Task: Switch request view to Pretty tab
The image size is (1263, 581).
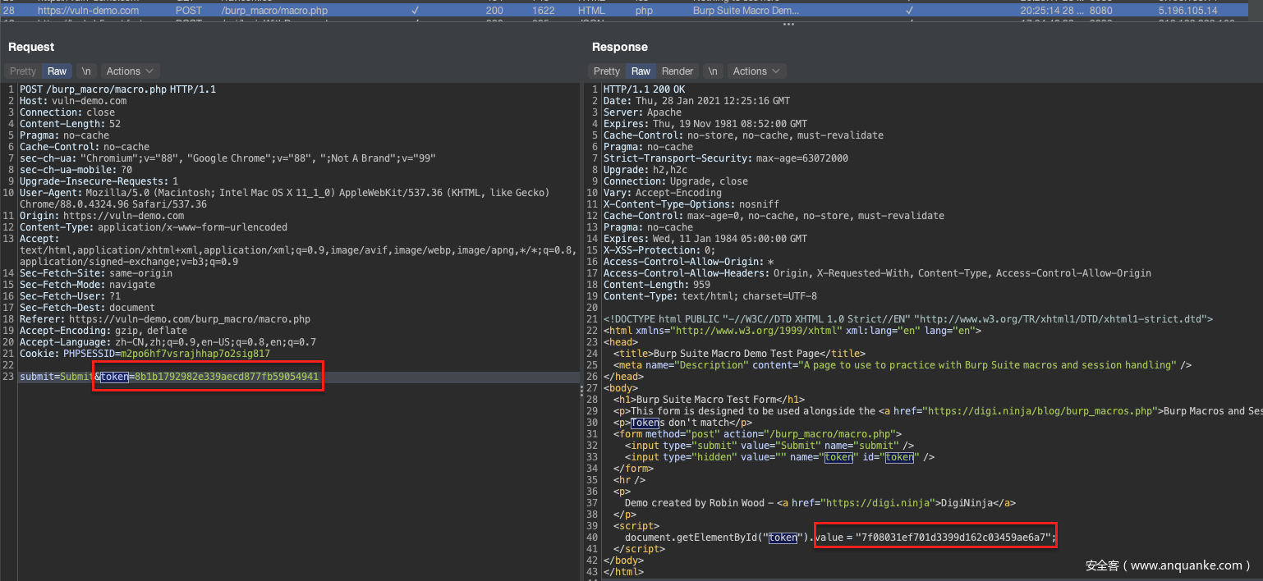Action: pyautogui.click(x=23, y=71)
